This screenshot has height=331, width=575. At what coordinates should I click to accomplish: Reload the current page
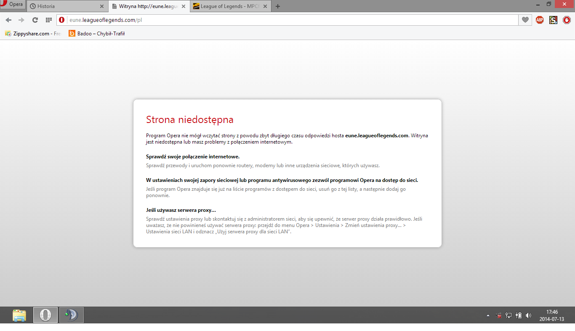[x=35, y=20]
